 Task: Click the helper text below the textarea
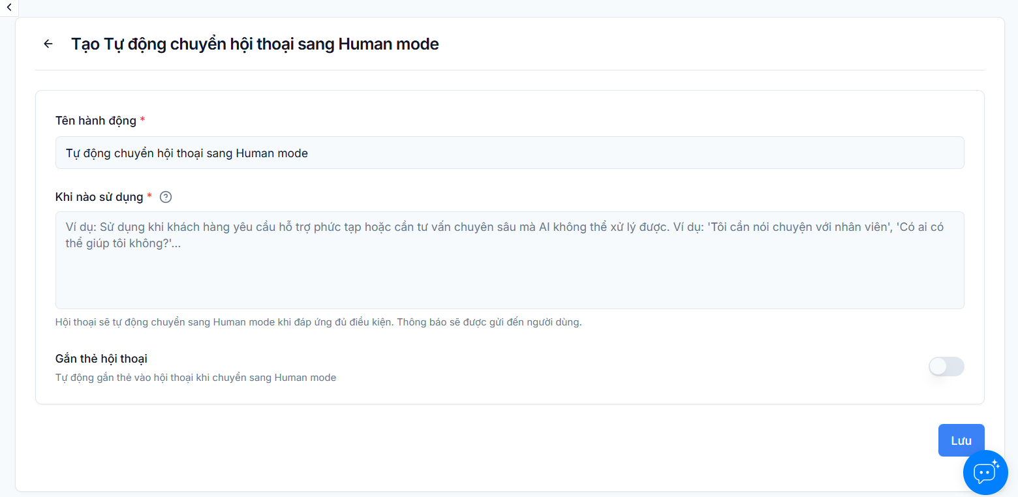tap(318, 322)
